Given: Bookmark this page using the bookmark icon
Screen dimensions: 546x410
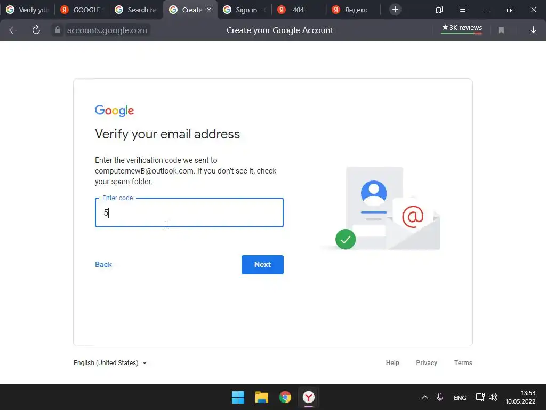Looking at the screenshot, I should click(x=501, y=30).
